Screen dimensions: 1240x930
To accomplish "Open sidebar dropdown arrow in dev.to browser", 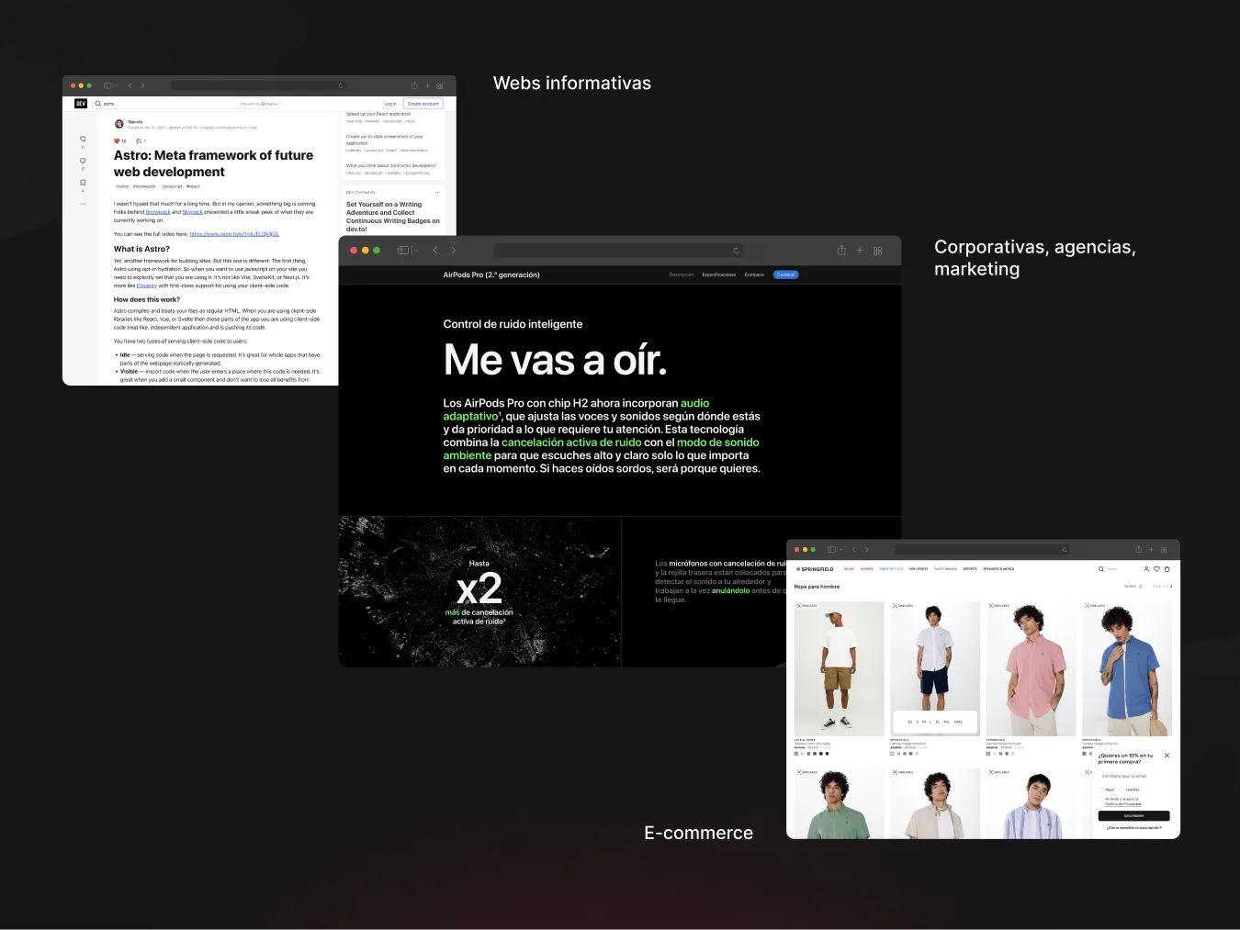I will click(117, 85).
